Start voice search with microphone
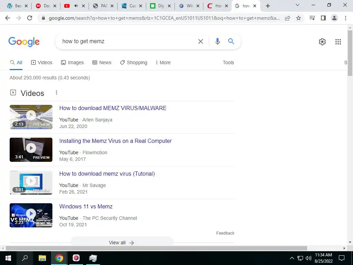Screen dimensions: 353x265 (x=217, y=41)
